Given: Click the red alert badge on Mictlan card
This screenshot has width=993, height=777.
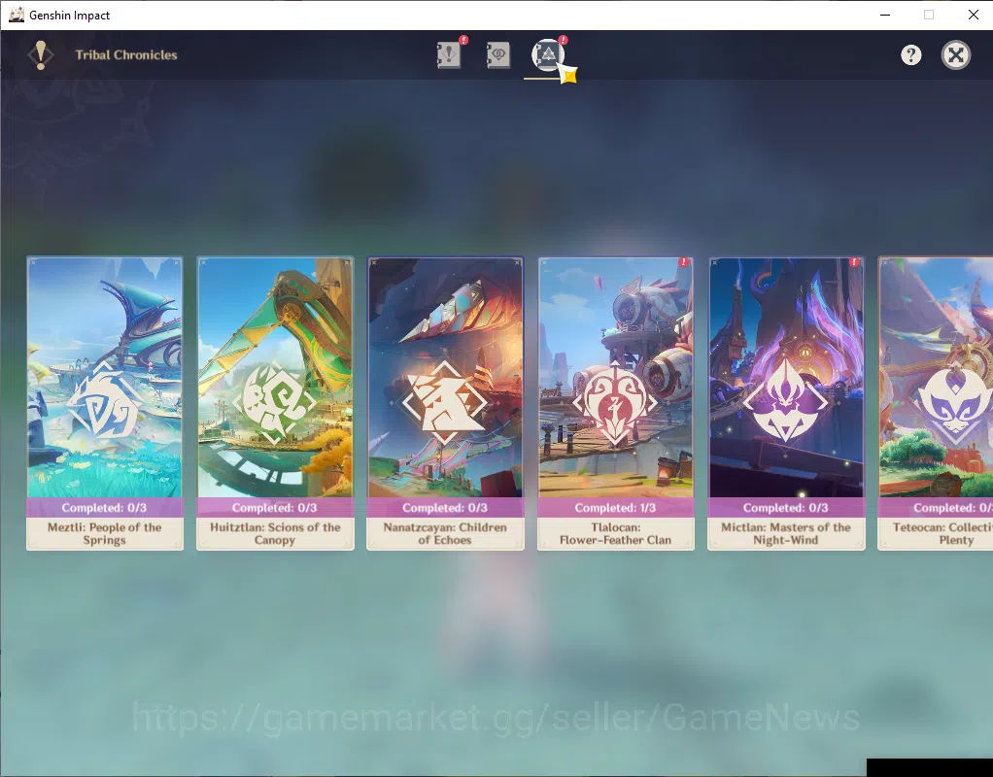Looking at the screenshot, I should [854, 261].
